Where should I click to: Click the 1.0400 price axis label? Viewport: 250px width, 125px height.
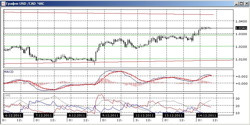pos(241,21)
